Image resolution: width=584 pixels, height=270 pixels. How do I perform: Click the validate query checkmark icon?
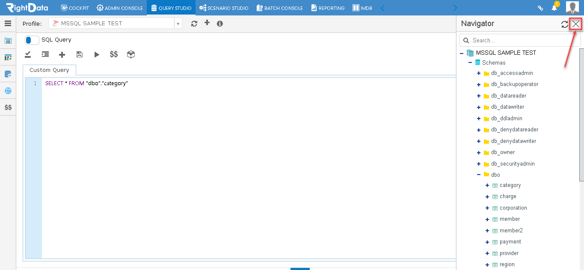point(28,54)
